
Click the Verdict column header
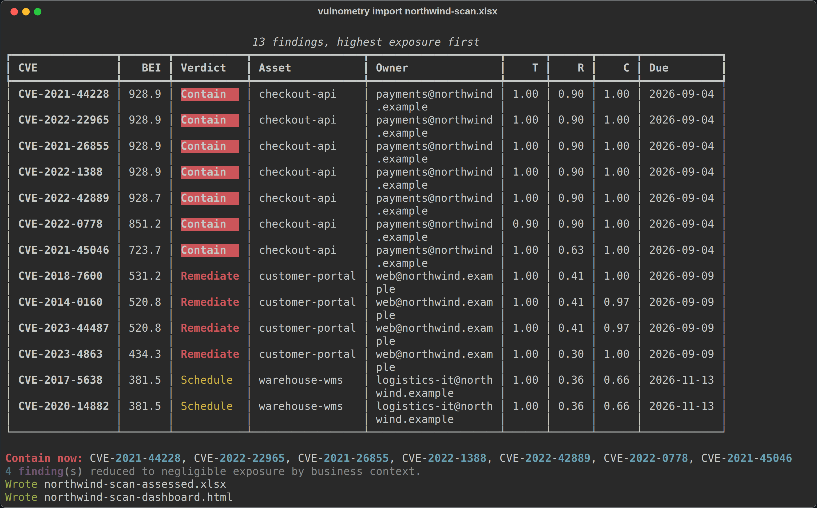coord(203,68)
